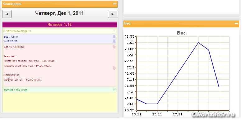Select Кофе без сахара breakfast item
Screen dimensions: 242x121
[x=30, y=61]
